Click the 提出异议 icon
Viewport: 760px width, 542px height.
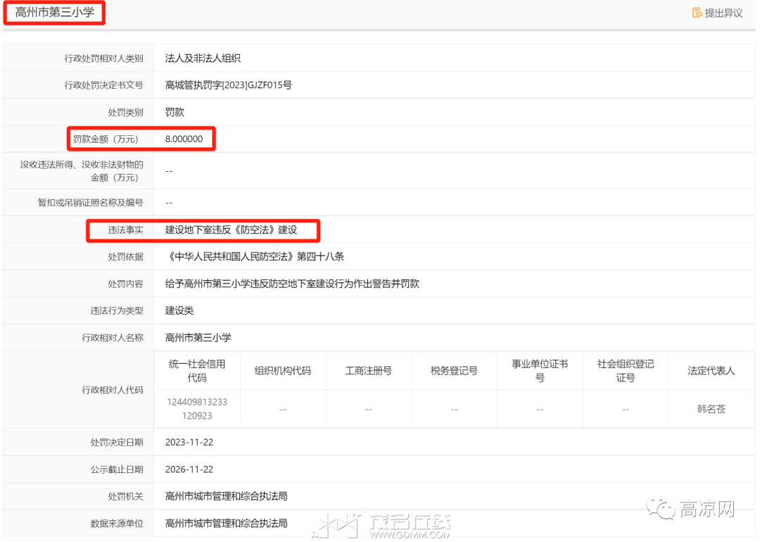click(697, 13)
